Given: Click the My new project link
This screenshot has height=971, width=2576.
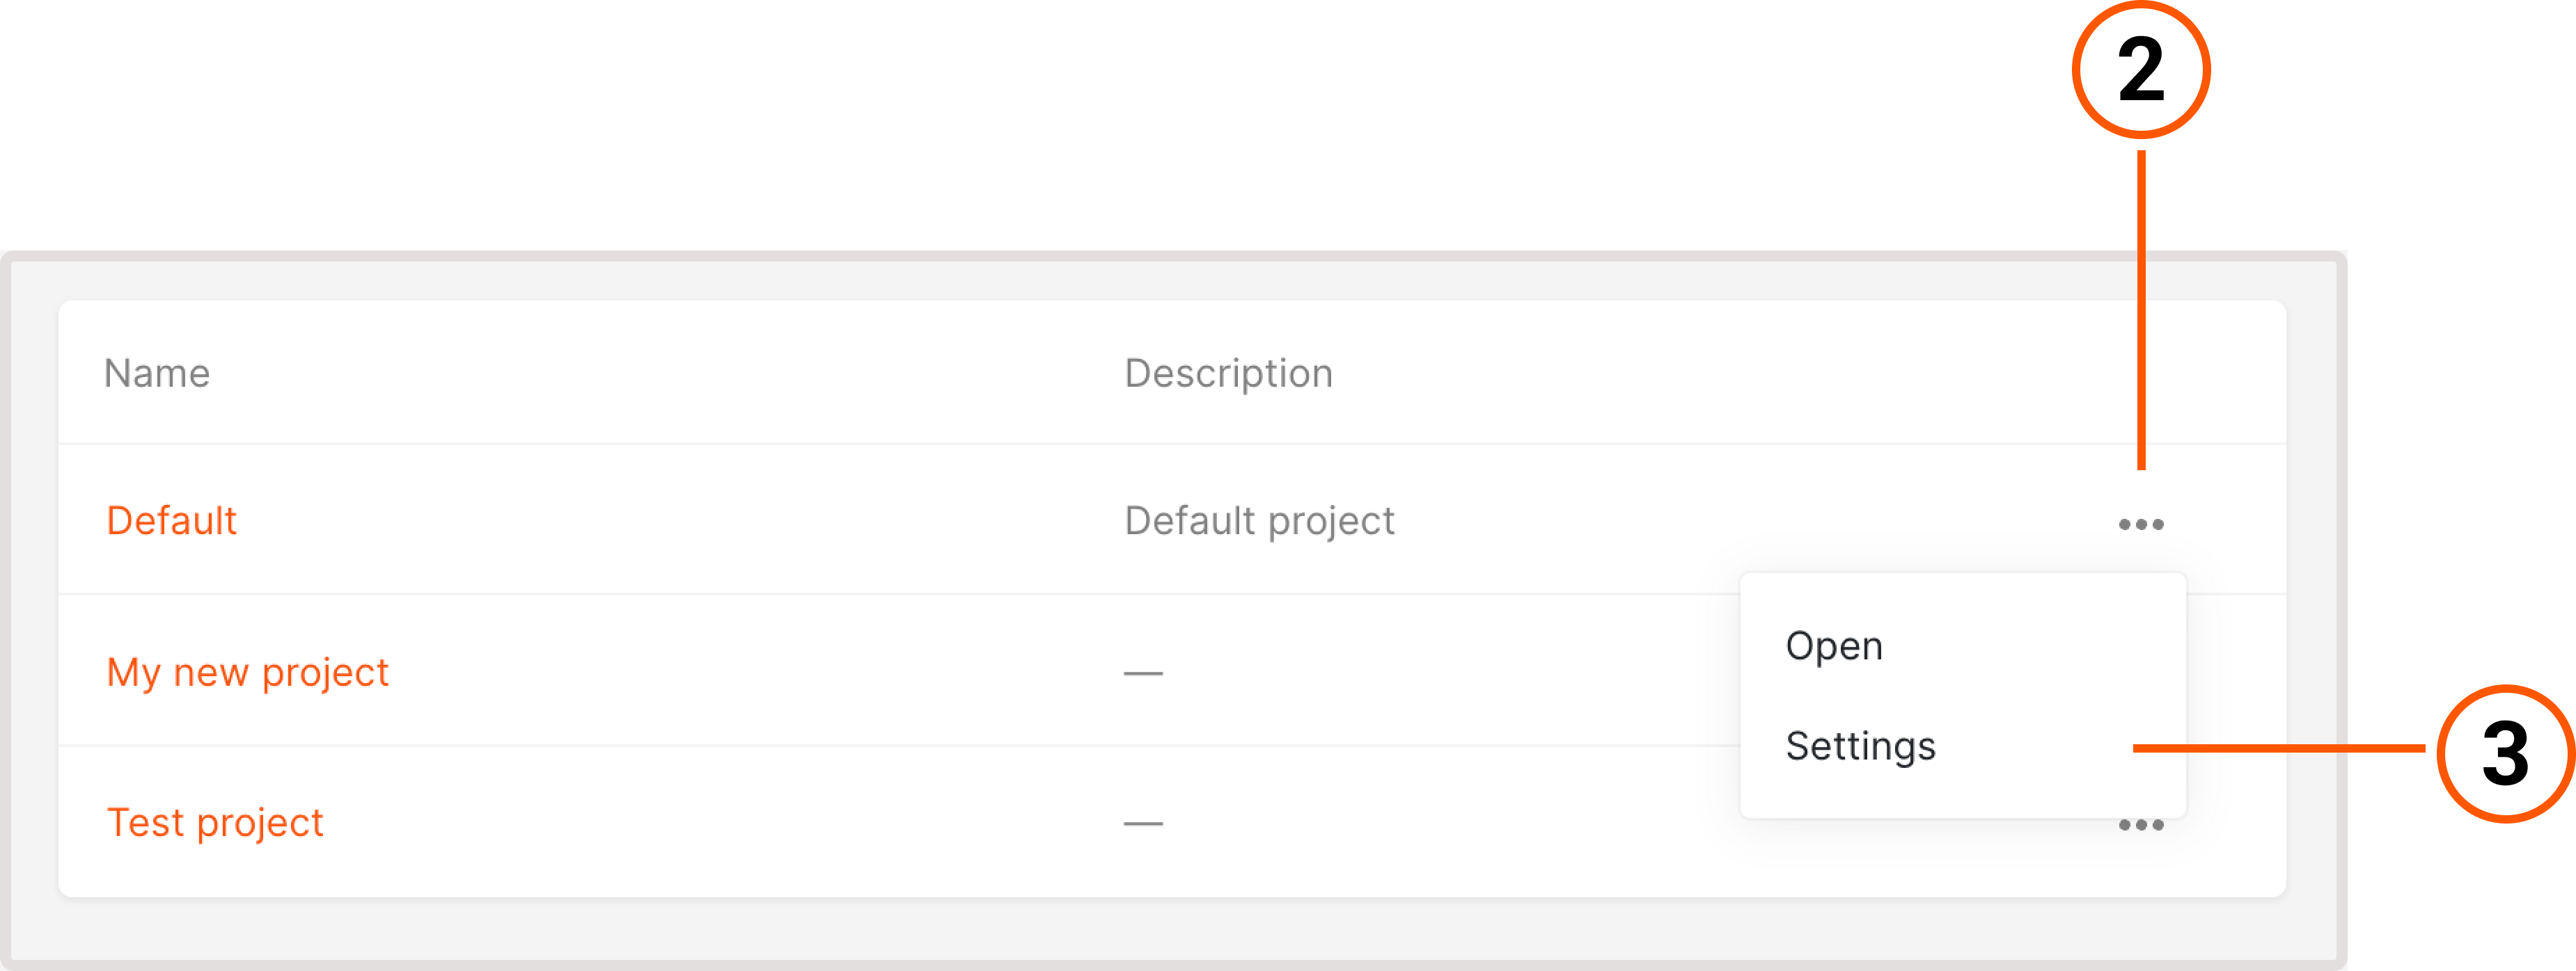Looking at the screenshot, I should (x=248, y=671).
